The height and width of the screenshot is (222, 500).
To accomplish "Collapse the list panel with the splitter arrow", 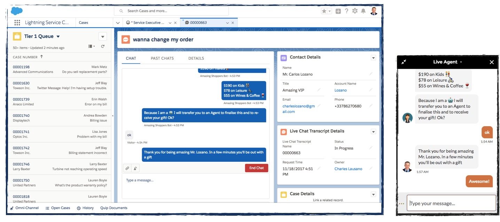I will tap(112, 116).
